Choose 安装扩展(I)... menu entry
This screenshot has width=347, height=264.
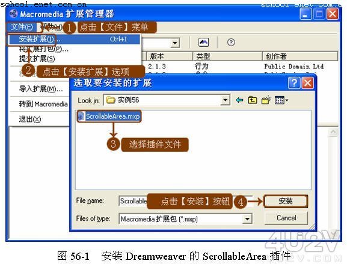[x=75, y=39]
